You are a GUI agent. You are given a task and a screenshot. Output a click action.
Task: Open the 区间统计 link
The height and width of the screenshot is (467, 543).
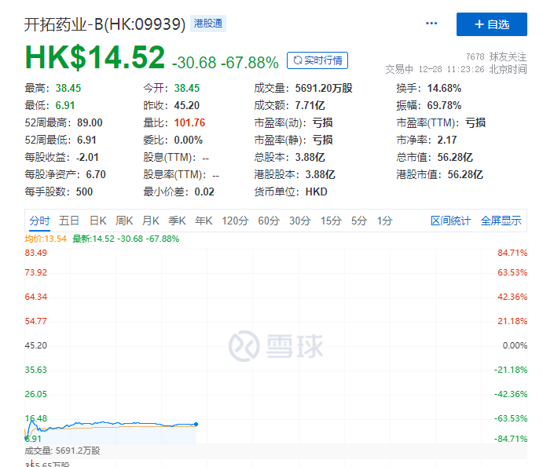(x=450, y=221)
